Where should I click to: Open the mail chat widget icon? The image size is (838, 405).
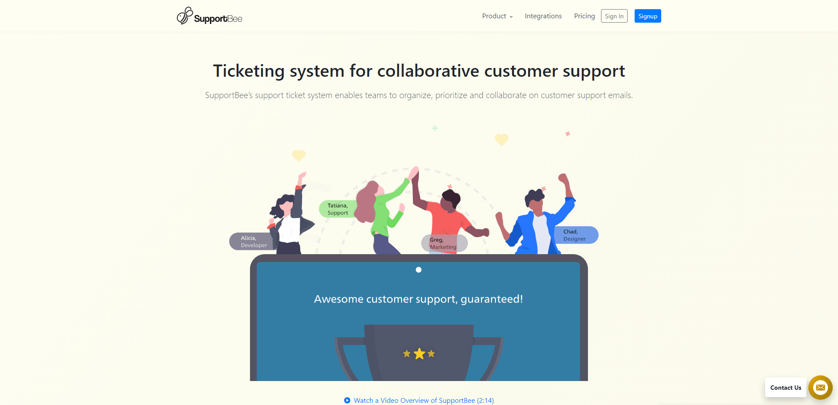pyautogui.click(x=820, y=388)
